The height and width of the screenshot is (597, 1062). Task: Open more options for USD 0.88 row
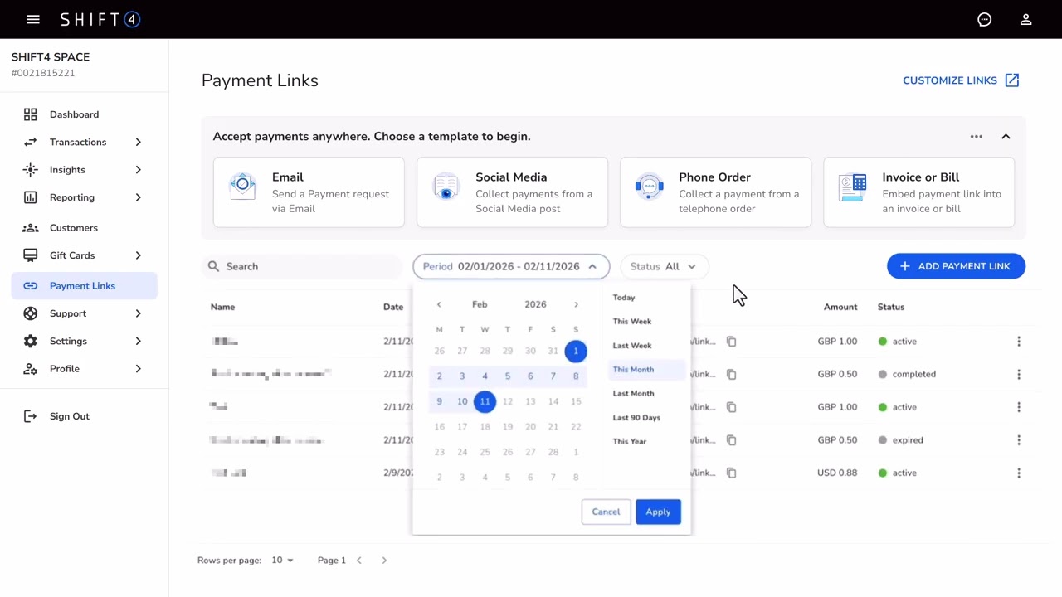(1019, 473)
